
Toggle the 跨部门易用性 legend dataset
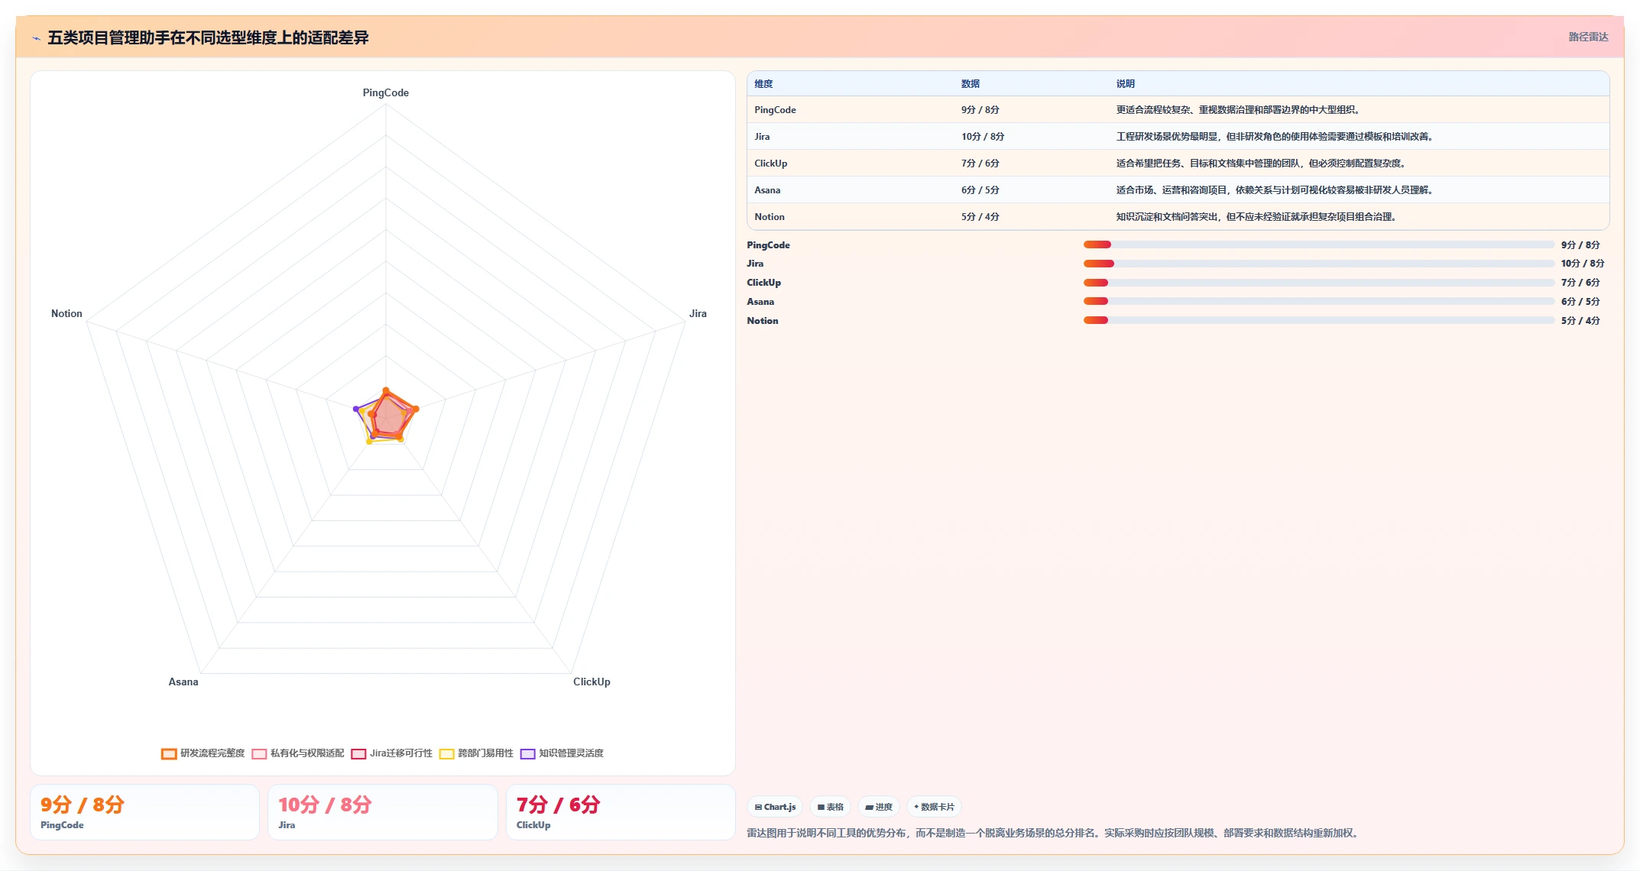(x=476, y=753)
